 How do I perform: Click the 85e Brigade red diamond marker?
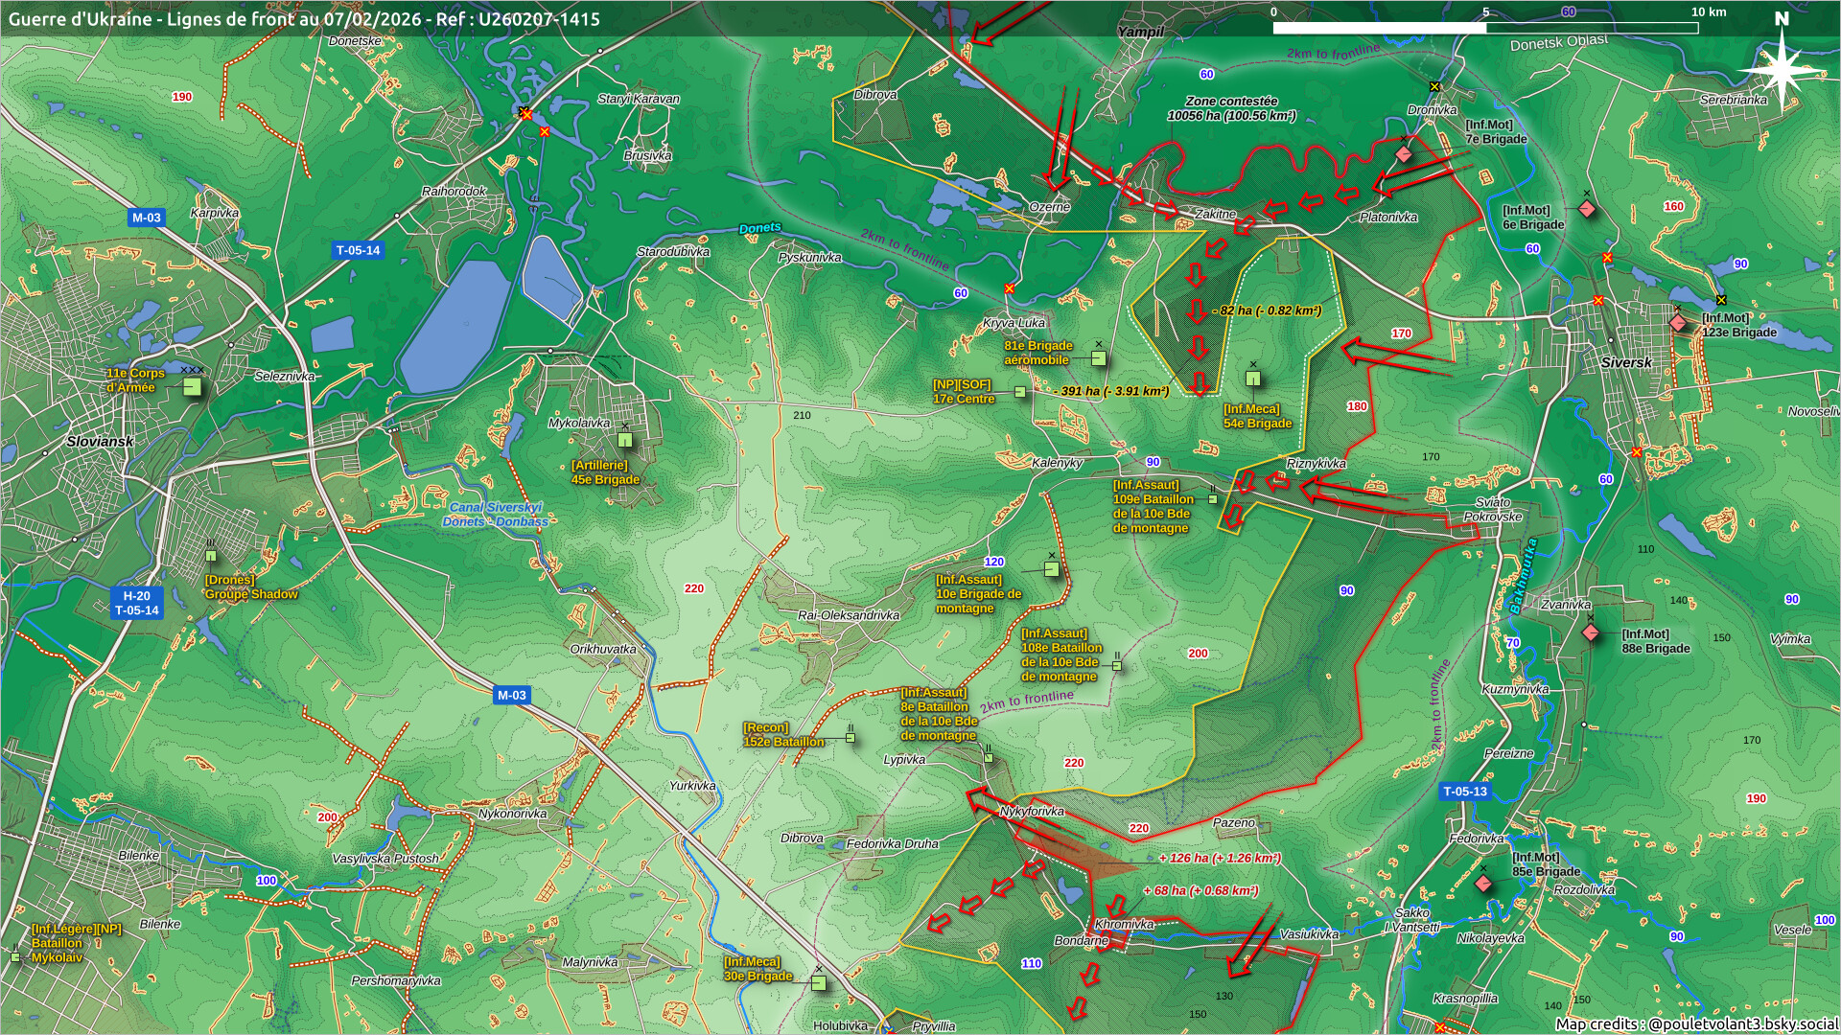[1483, 883]
